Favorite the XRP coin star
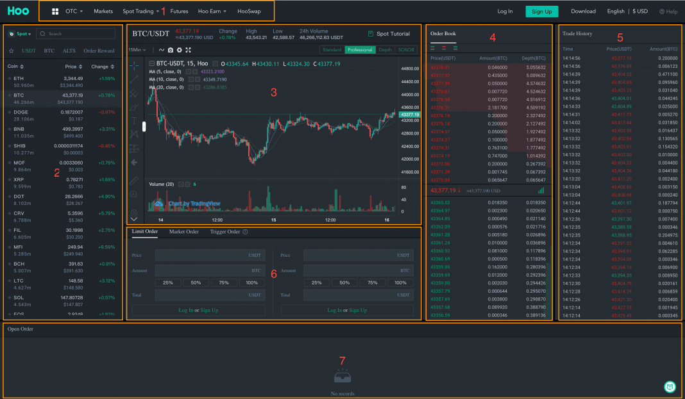This screenshot has width=685, height=399. point(9,180)
